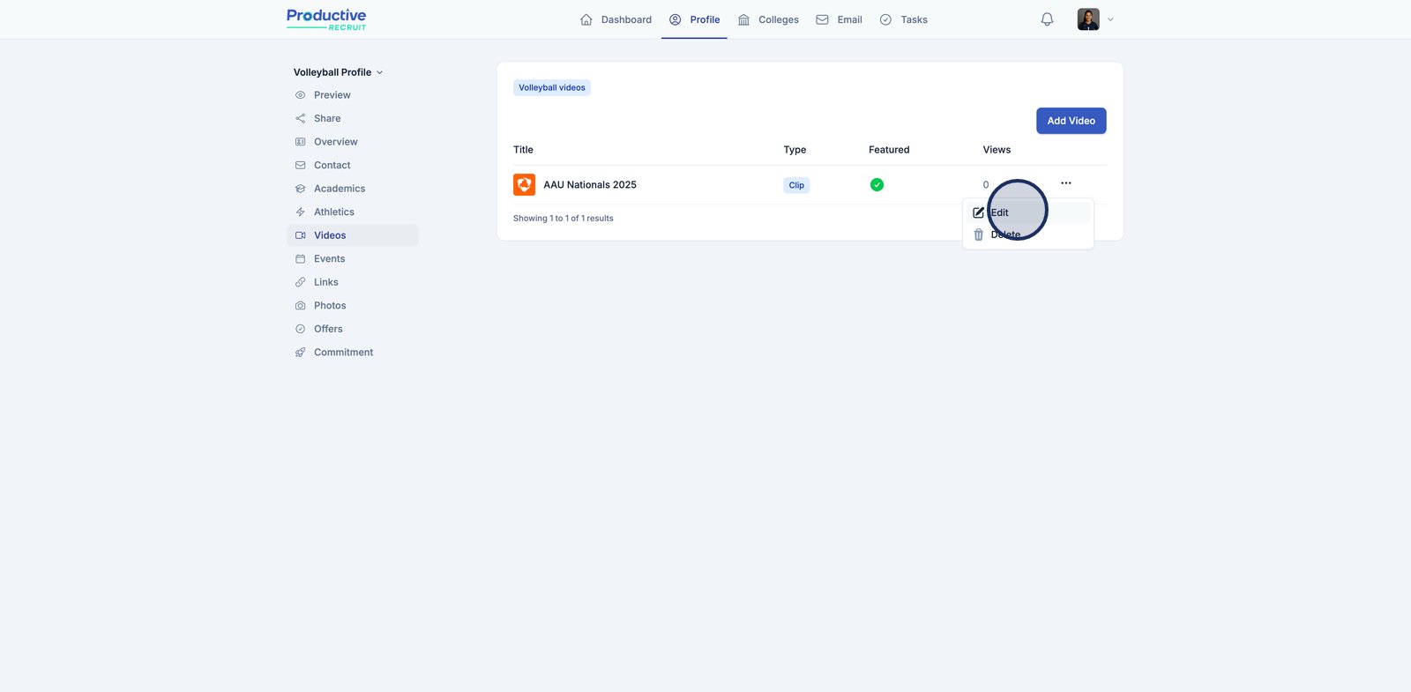Expand the Volleyball Profile dropdown

[x=338, y=72]
